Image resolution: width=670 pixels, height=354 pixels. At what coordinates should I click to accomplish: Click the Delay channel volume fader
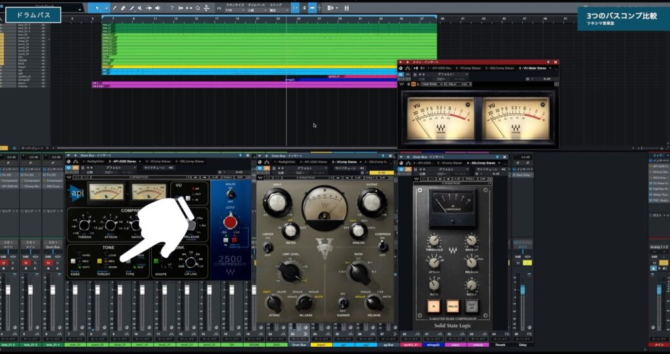coord(523,290)
